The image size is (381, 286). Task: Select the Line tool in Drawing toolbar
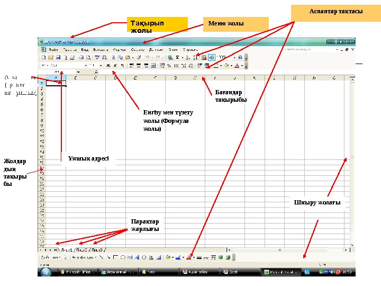[101, 257]
